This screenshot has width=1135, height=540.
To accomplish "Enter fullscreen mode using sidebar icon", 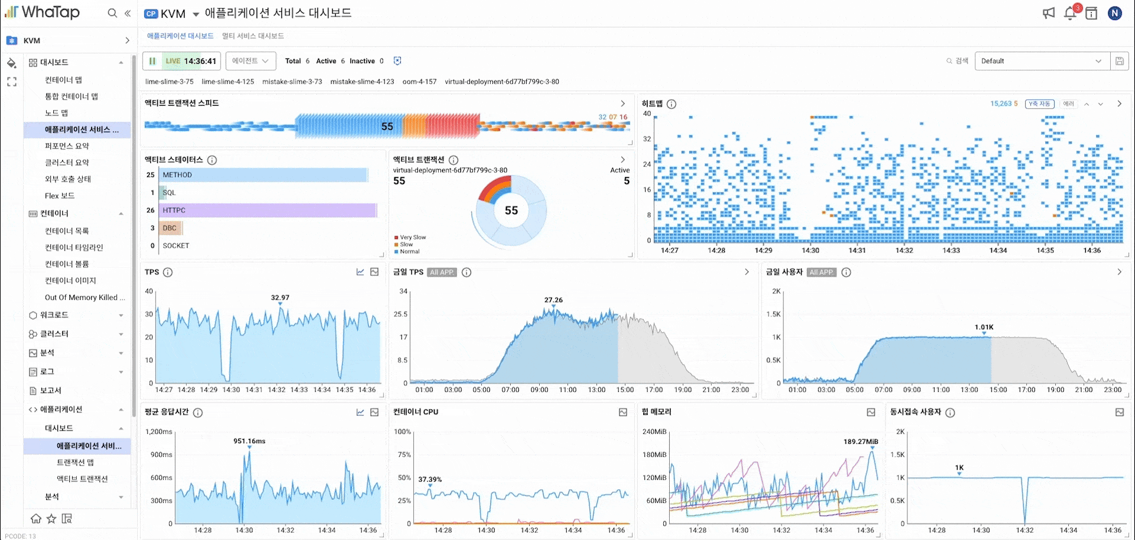I will 11,82.
